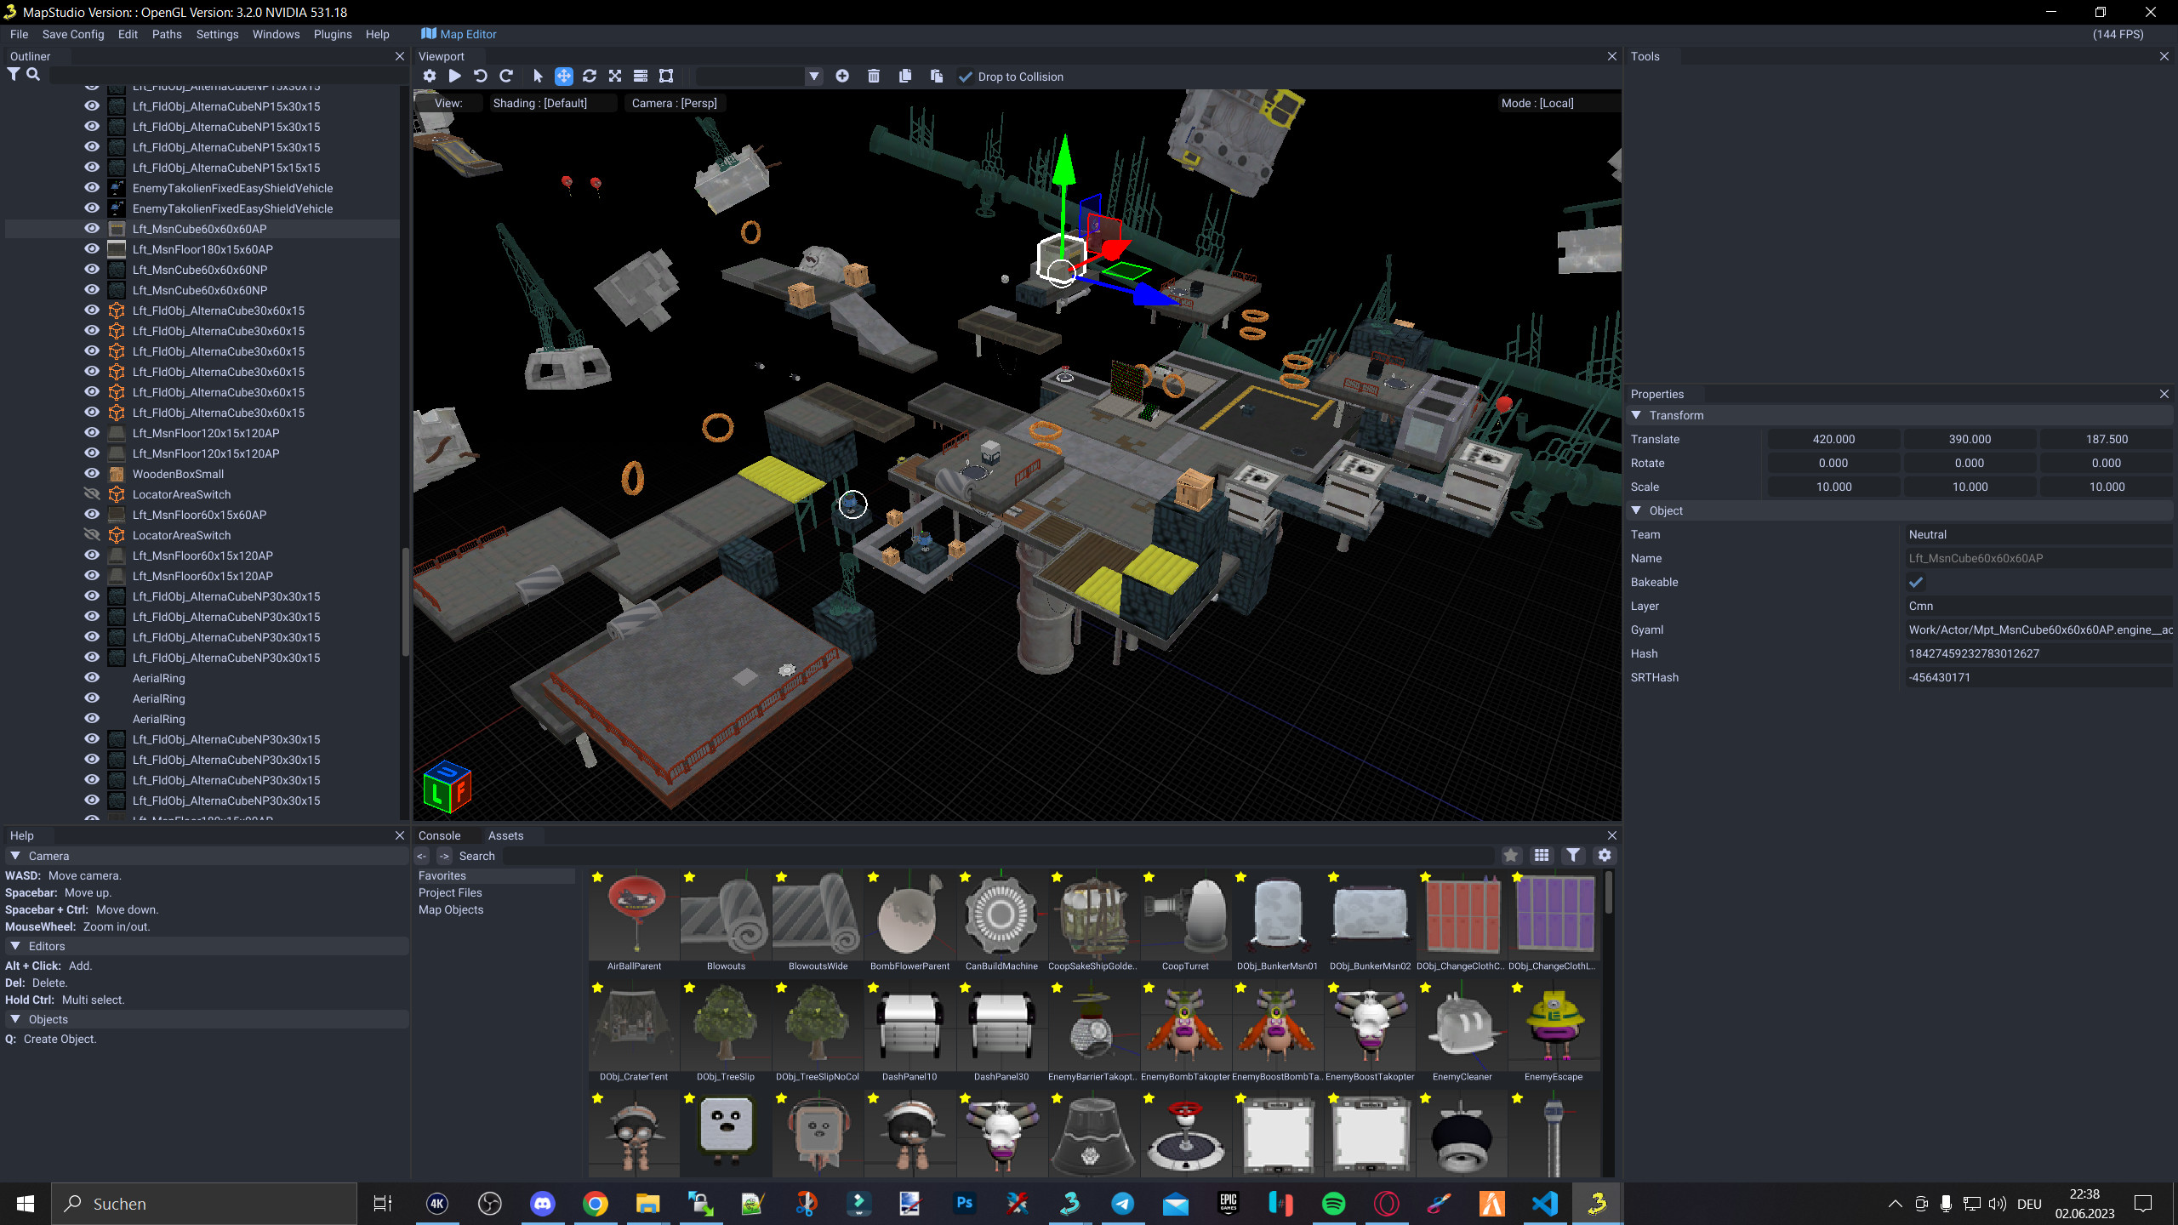Switch asset view using the grid icon

tap(1542, 855)
